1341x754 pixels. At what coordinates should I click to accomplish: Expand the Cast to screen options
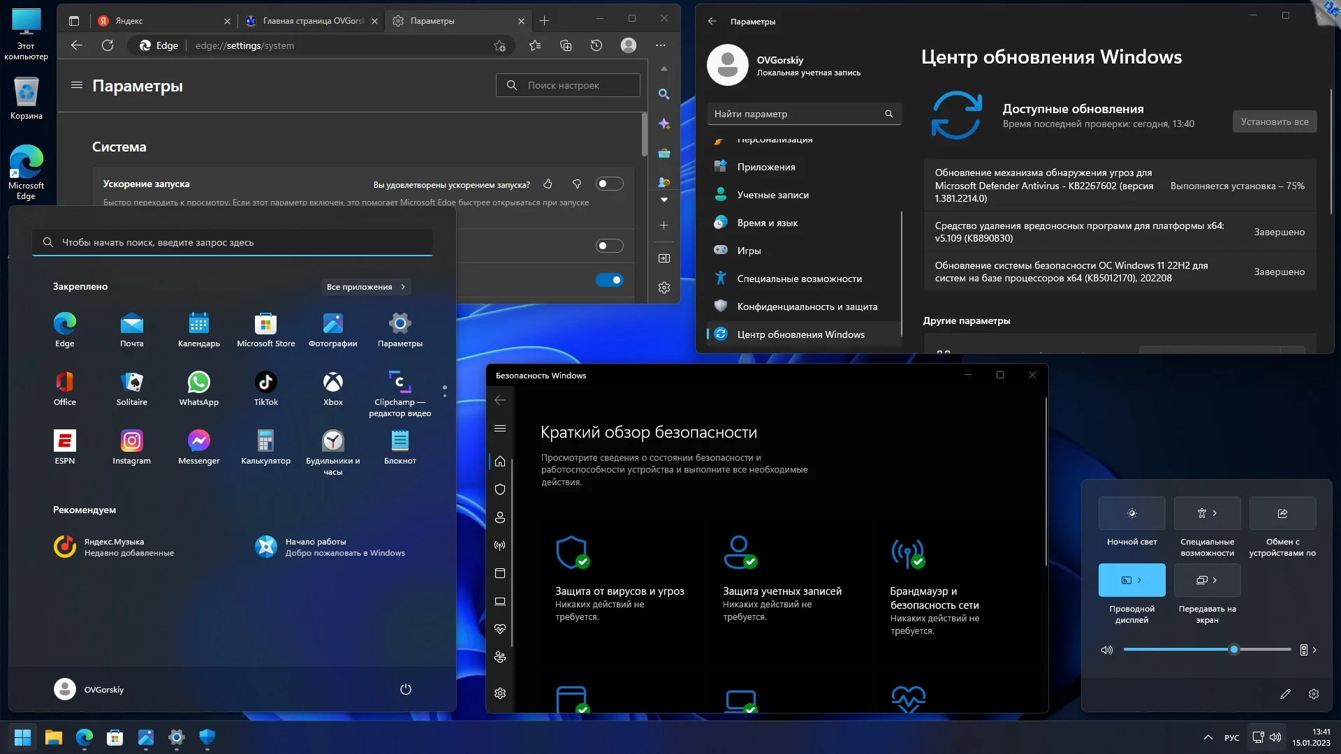1215,580
